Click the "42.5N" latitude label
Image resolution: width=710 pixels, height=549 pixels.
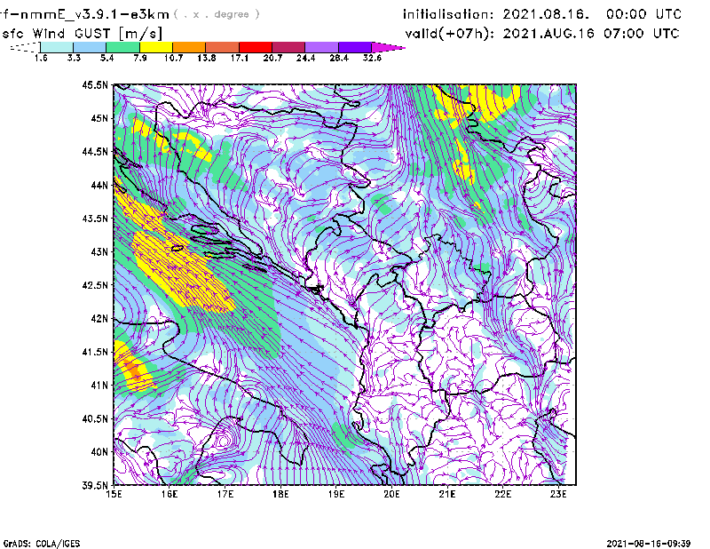click(95, 285)
